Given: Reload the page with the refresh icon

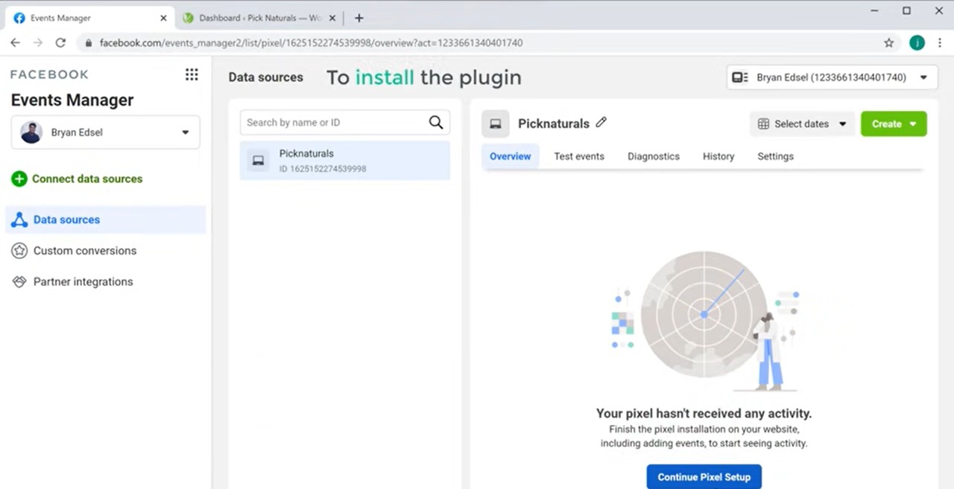Looking at the screenshot, I should 61,43.
